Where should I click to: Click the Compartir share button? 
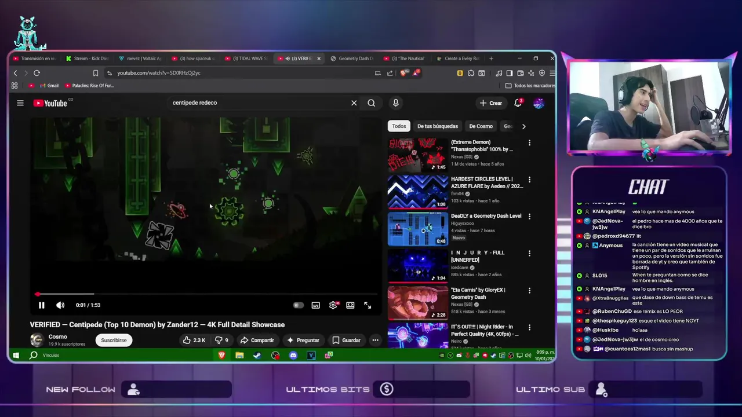pos(257,340)
